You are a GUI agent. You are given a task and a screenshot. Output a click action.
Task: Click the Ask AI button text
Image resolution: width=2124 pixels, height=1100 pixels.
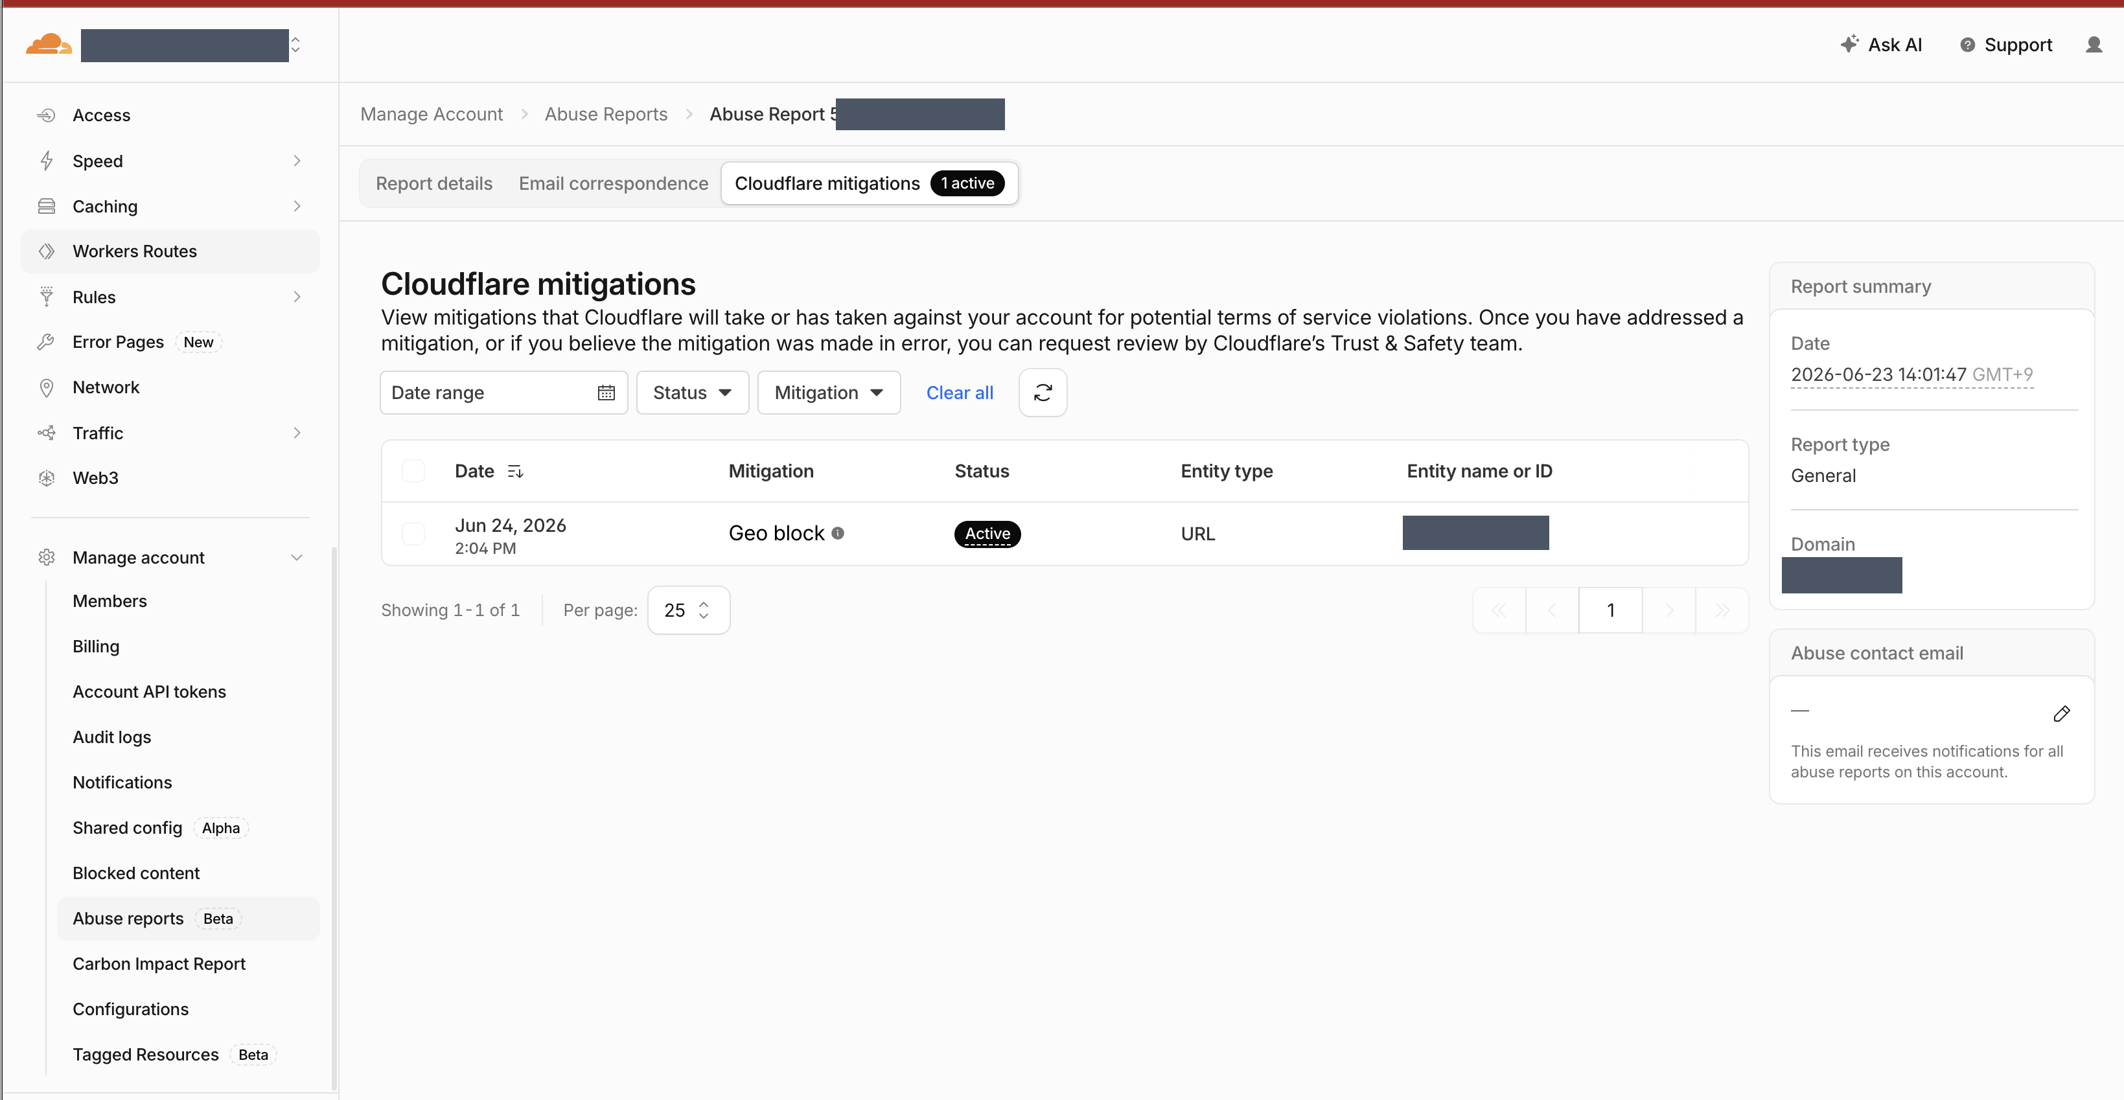point(1895,45)
